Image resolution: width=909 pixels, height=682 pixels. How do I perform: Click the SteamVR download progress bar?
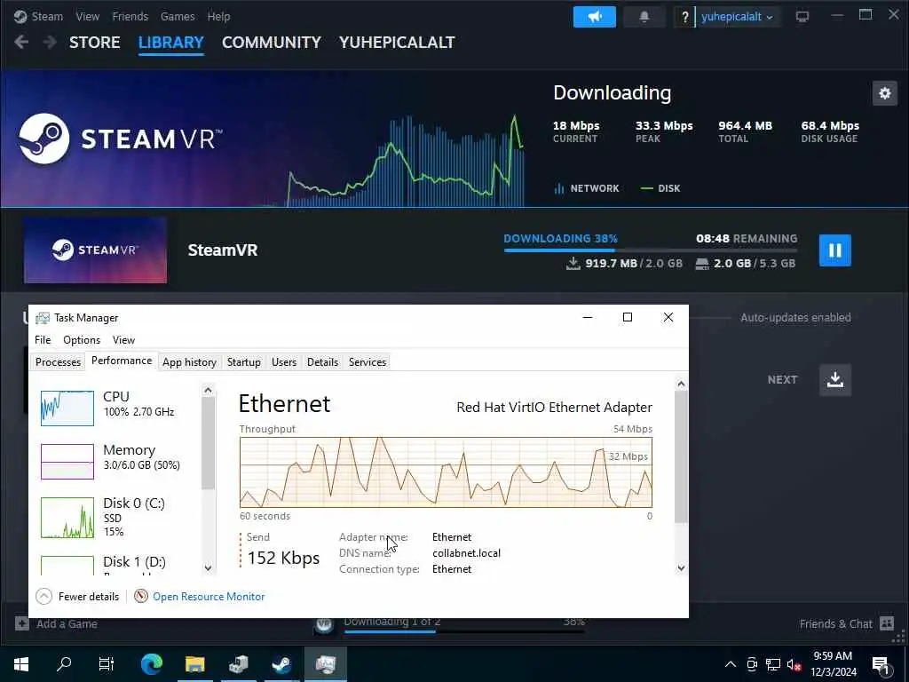click(651, 250)
